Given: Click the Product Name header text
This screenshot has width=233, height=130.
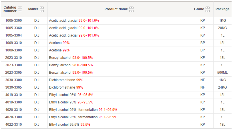Looking at the screenshot, I should pyautogui.click(x=116, y=9).
